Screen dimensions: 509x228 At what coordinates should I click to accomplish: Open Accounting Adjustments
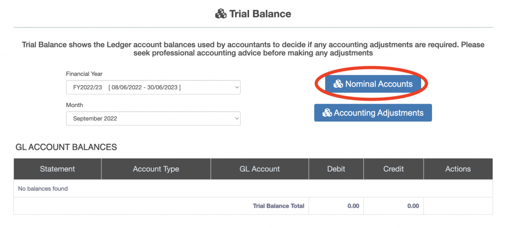click(373, 113)
